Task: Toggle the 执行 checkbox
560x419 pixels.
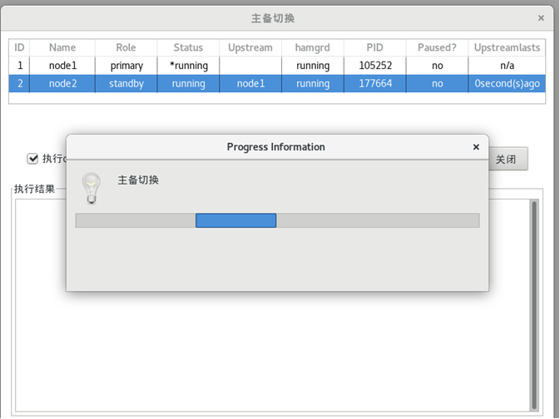Action: [33, 159]
